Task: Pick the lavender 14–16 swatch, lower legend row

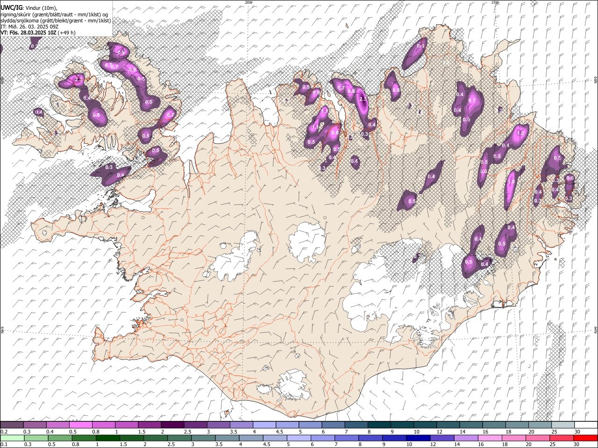Action: 466,438
